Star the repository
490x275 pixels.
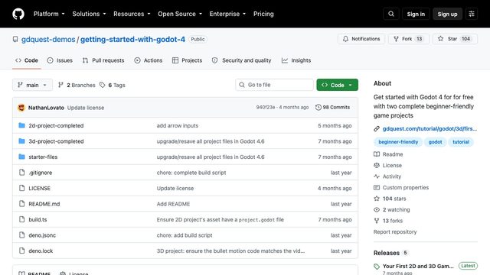click(455, 39)
